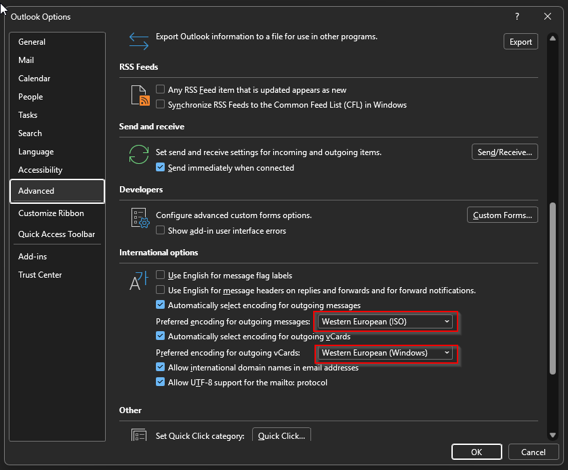This screenshot has width=568, height=470.
Task: Click the Quick Click category icon
Action: [x=138, y=435]
